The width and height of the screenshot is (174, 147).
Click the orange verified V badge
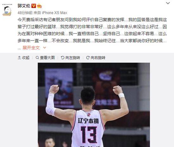point(34,6)
